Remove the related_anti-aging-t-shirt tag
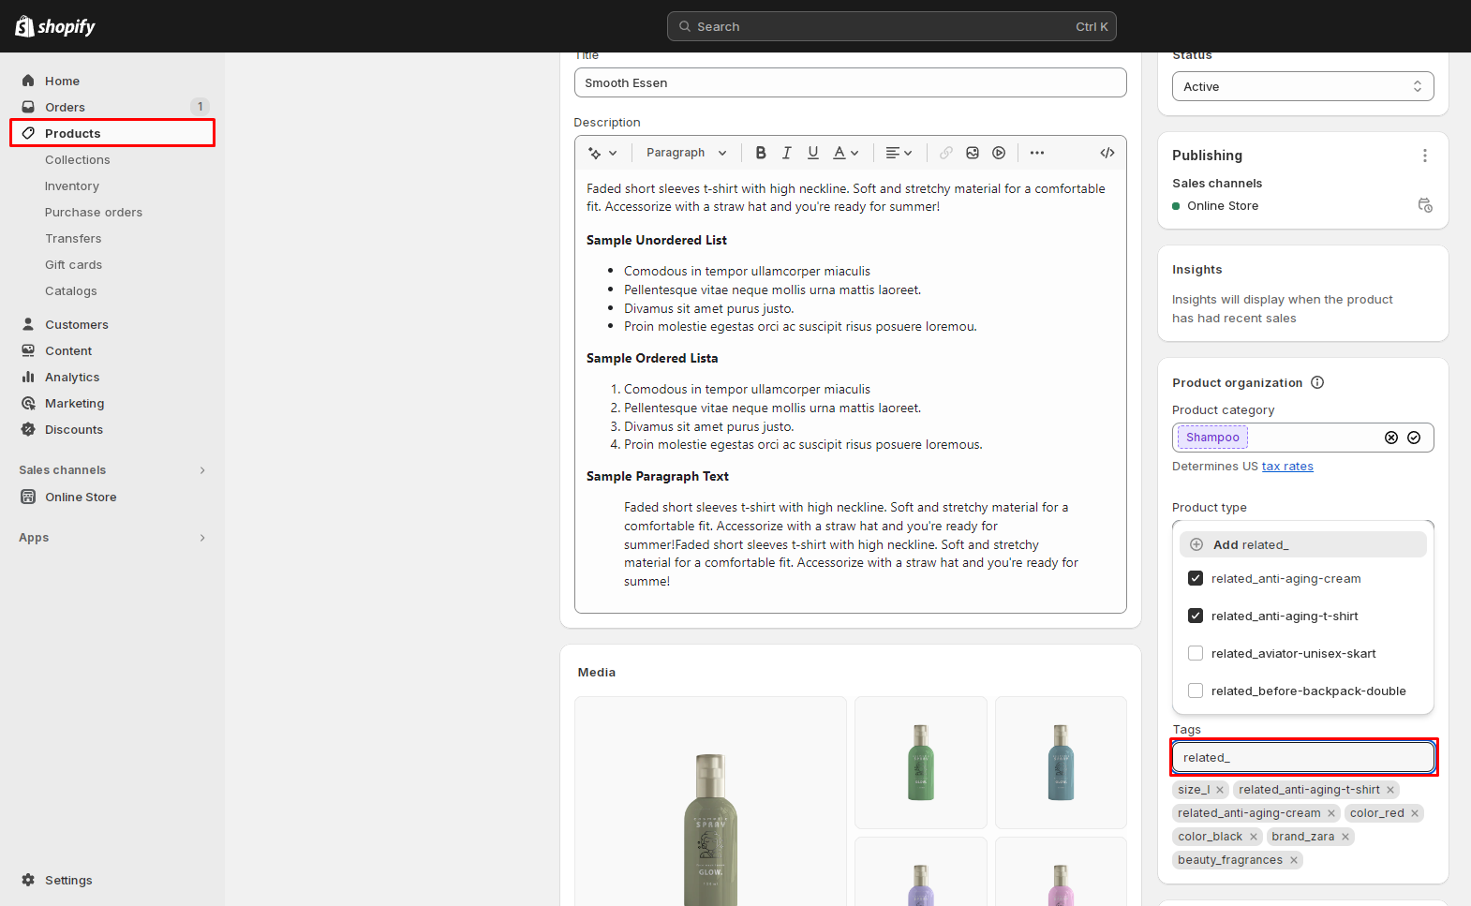The image size is (1471, 906). pyautogui.click(x=1390, y=790)
